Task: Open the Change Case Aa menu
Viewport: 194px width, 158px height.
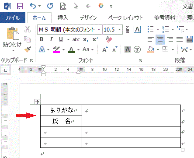Action: (88, 49)
